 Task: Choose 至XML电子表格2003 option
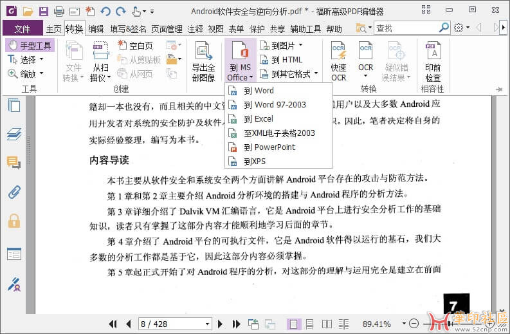tap(278, 133)
